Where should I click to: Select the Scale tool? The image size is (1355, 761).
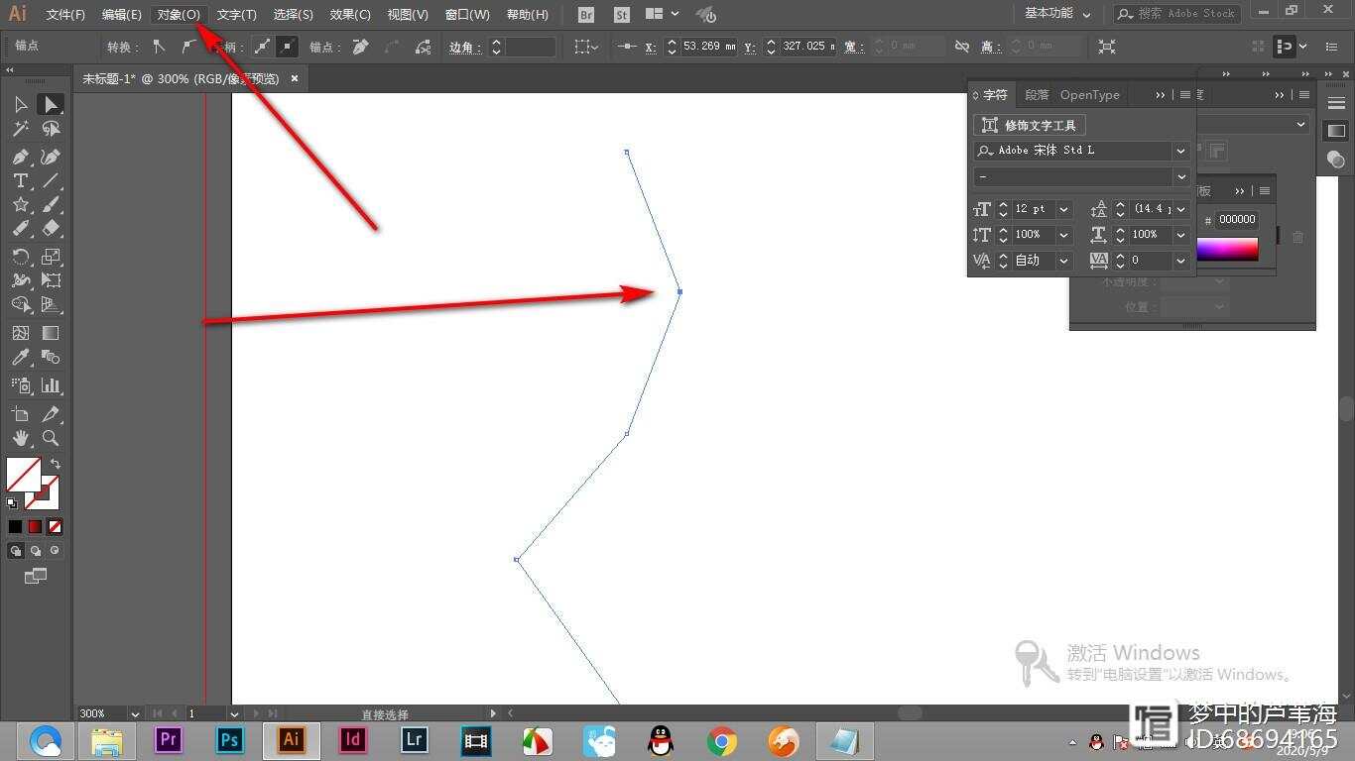tap(51, 257)
